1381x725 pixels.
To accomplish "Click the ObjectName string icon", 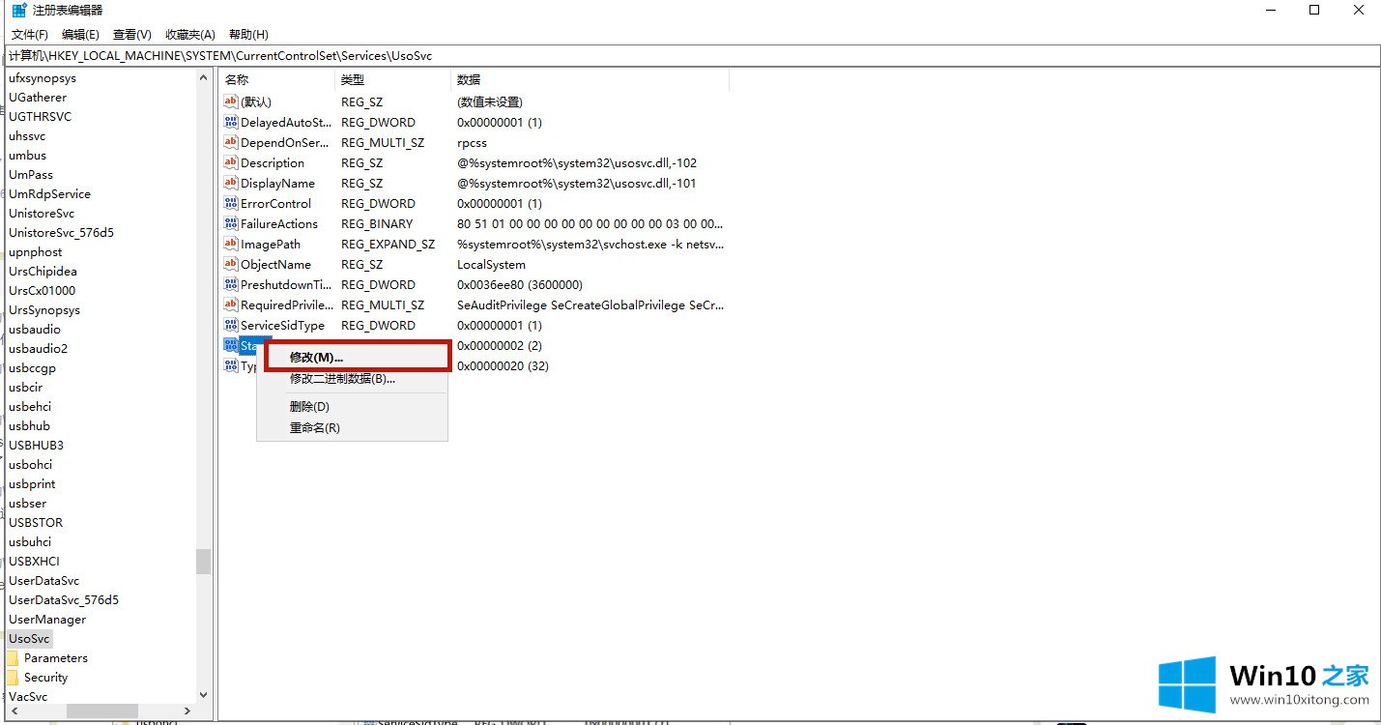I will click(x=230, y=265).
